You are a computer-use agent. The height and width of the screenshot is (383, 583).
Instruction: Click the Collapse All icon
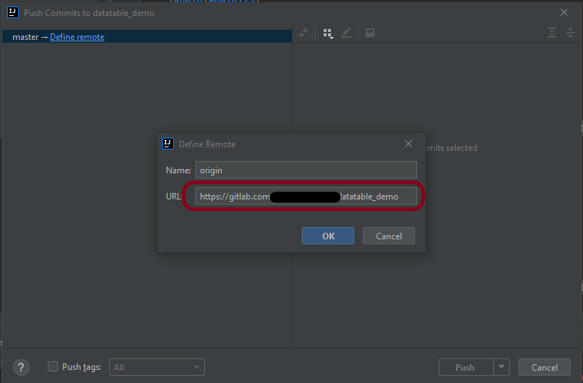pos(570,33)
